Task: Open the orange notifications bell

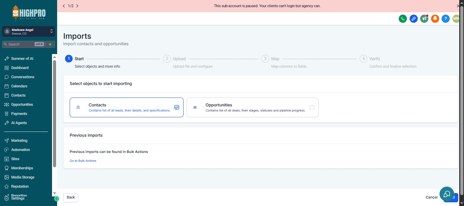Action: pyautogui.click(x=435, y=19)
